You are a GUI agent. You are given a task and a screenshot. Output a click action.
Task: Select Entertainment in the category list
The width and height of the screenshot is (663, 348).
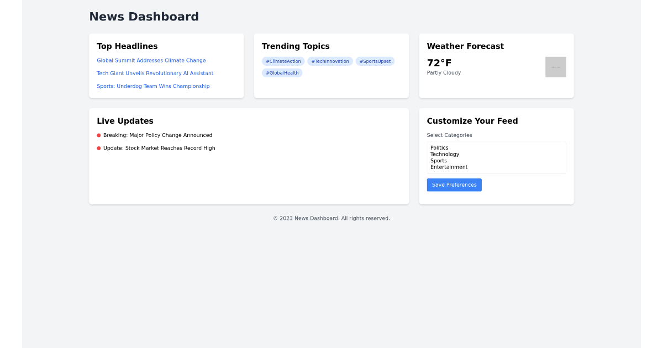449,167
